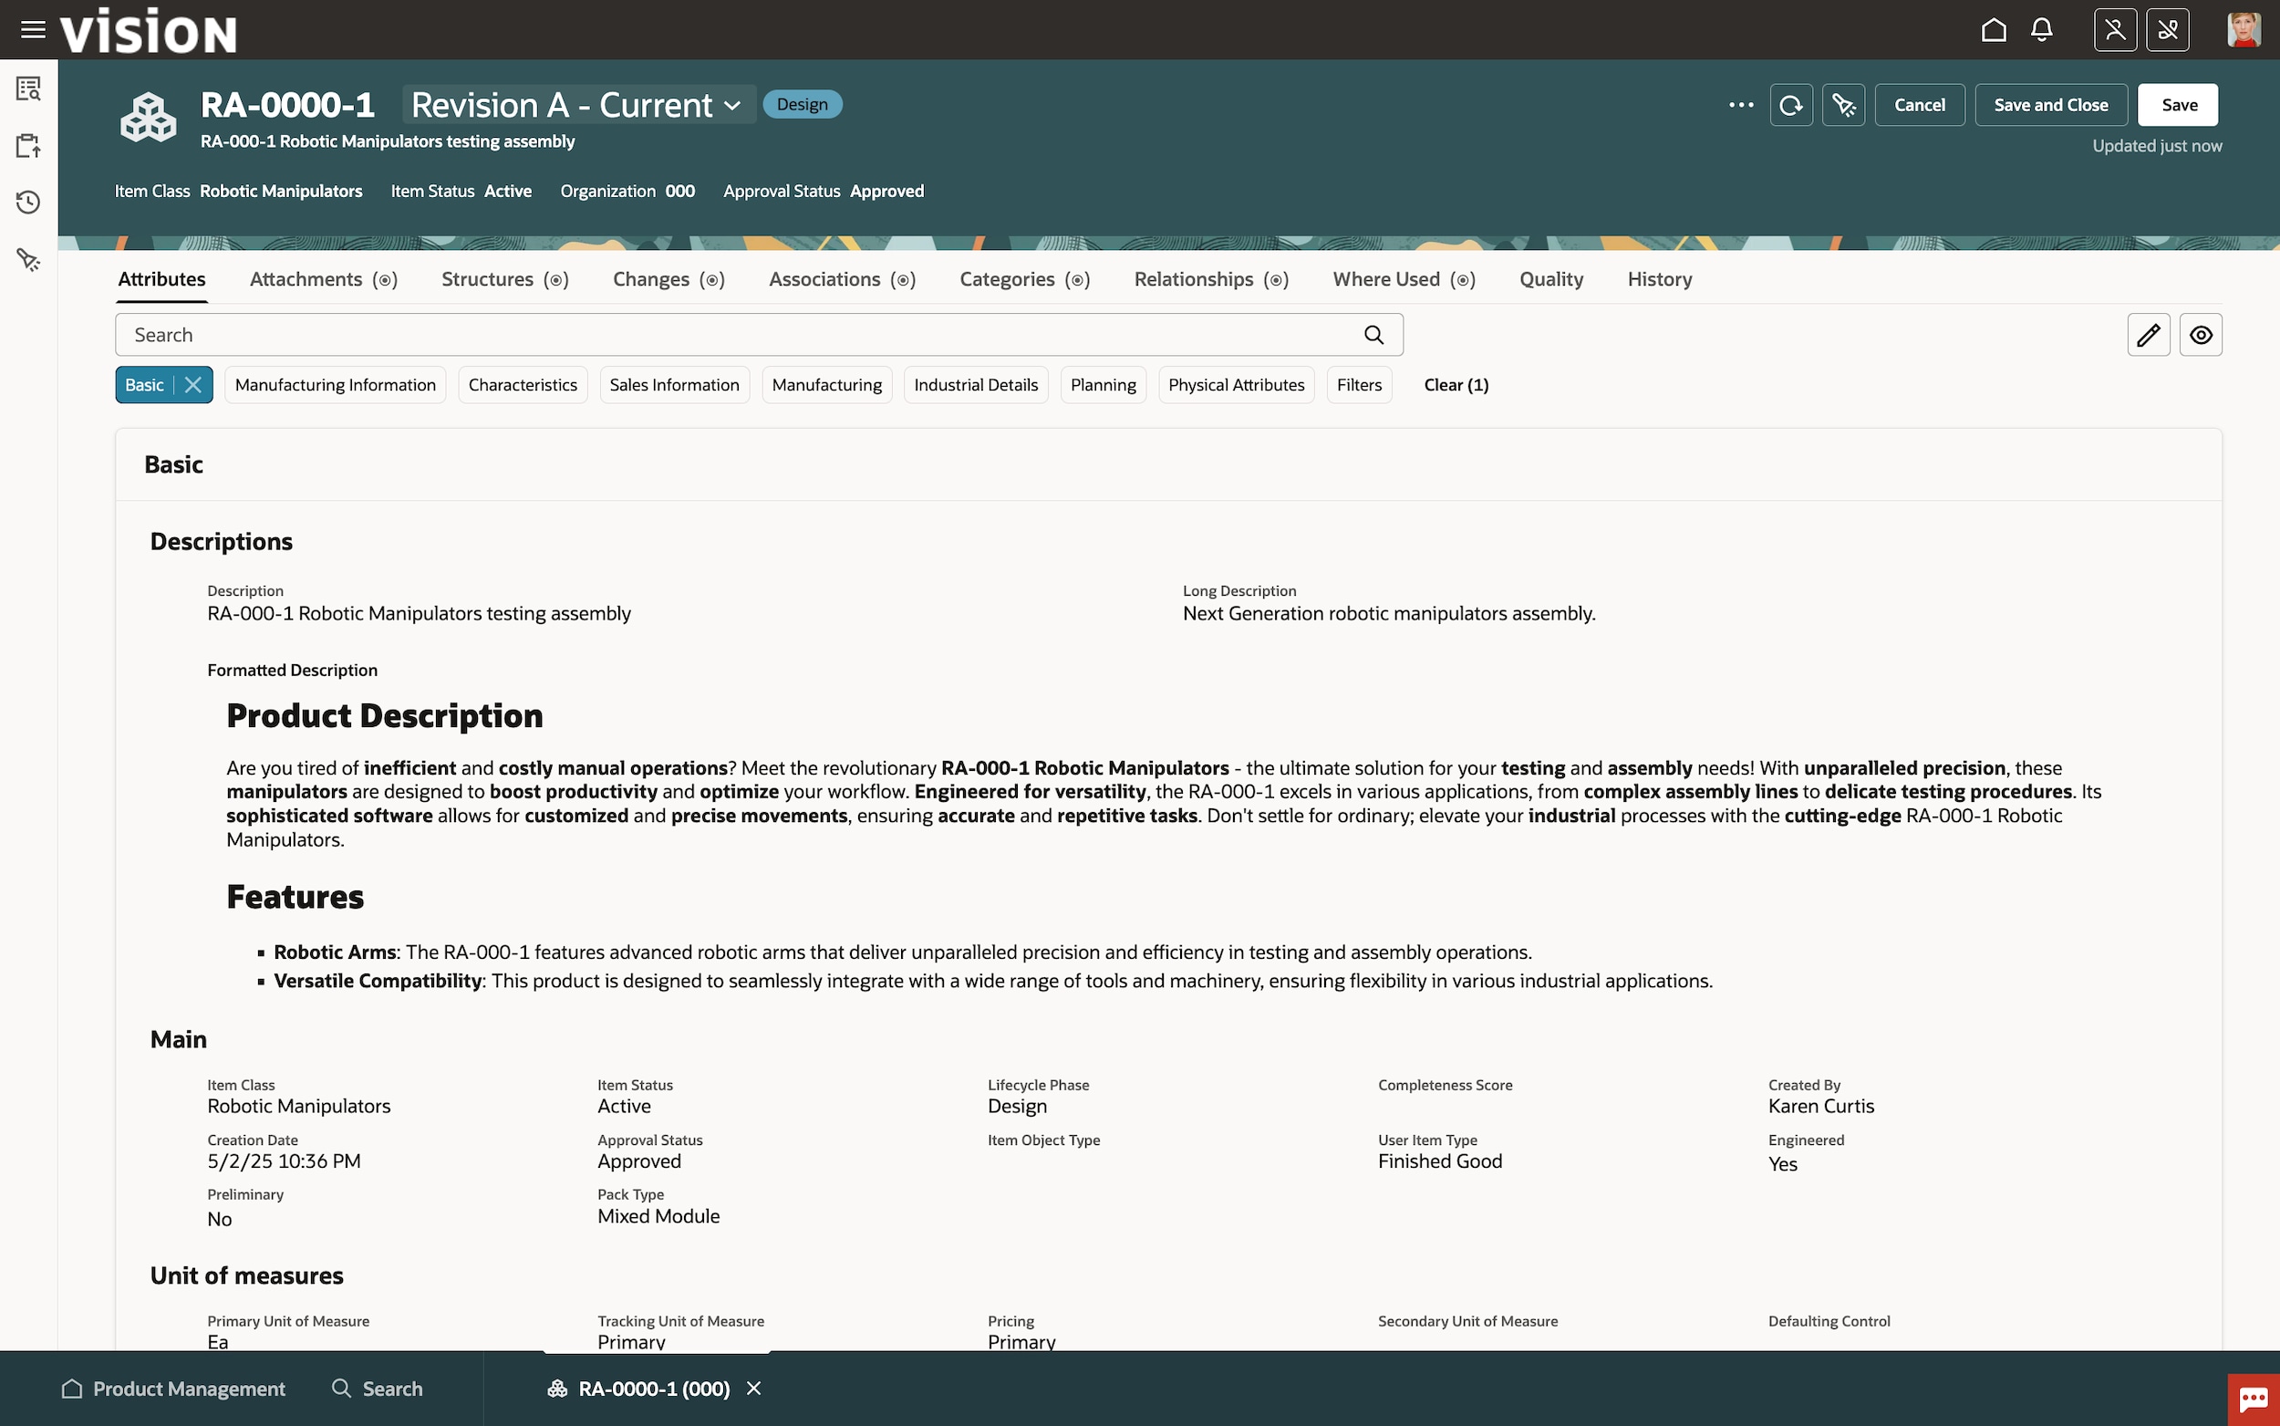Image resolution: width=2280 pixels, height=1426 pixels.
Task: Open the notifications bell
Action: pyautogui.click(x=2042, y=30)
